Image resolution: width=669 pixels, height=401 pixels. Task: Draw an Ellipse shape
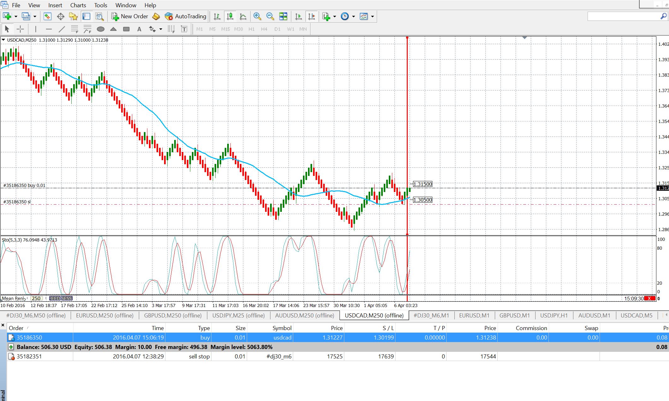coord(100,29)
